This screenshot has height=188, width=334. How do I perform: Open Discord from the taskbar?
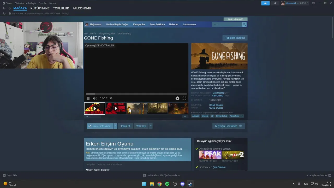tap(182, 184)
